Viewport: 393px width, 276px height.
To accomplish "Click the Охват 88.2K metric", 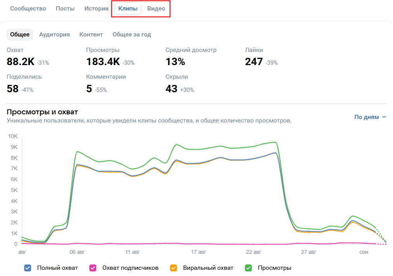I will point(21,62).
